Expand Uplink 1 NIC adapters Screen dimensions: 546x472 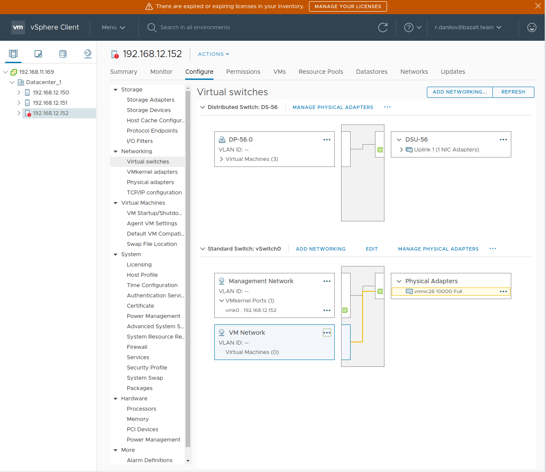(402, 150)
